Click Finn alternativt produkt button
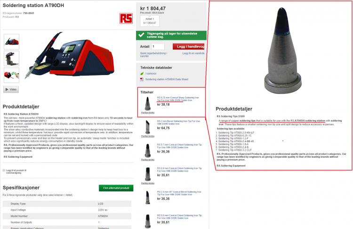 click(x=116, y=188)
